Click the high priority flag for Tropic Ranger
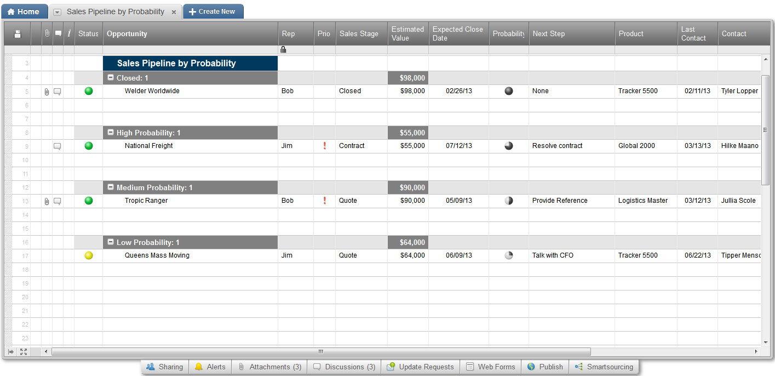The width and height of the screenshot is (775, 376). coord(325,201)
